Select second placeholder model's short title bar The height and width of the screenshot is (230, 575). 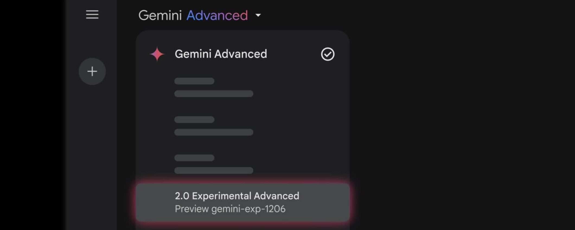tap(194, 120)
